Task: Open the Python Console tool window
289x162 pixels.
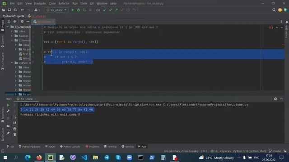Action: [x=70, y=147]
